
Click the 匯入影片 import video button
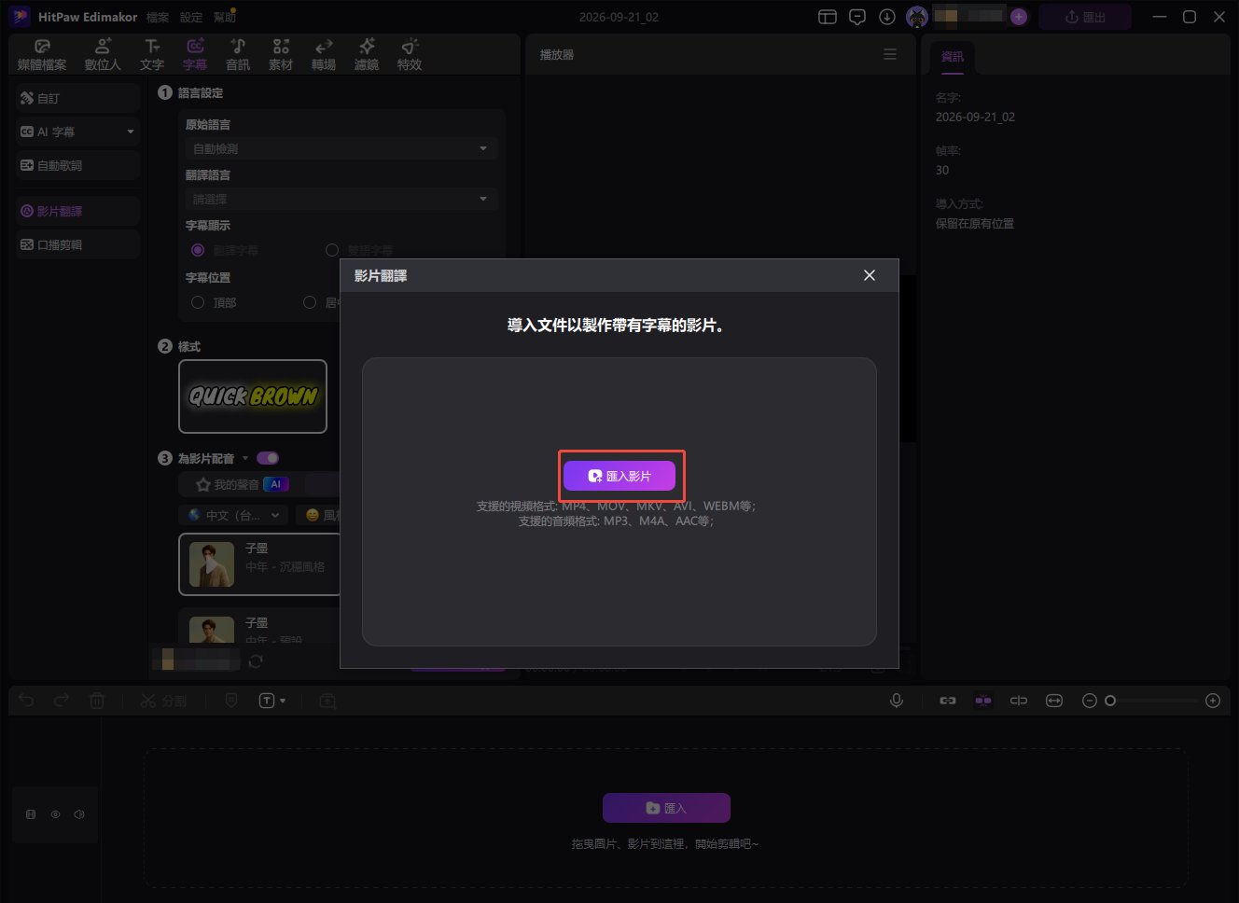[619, 476]
